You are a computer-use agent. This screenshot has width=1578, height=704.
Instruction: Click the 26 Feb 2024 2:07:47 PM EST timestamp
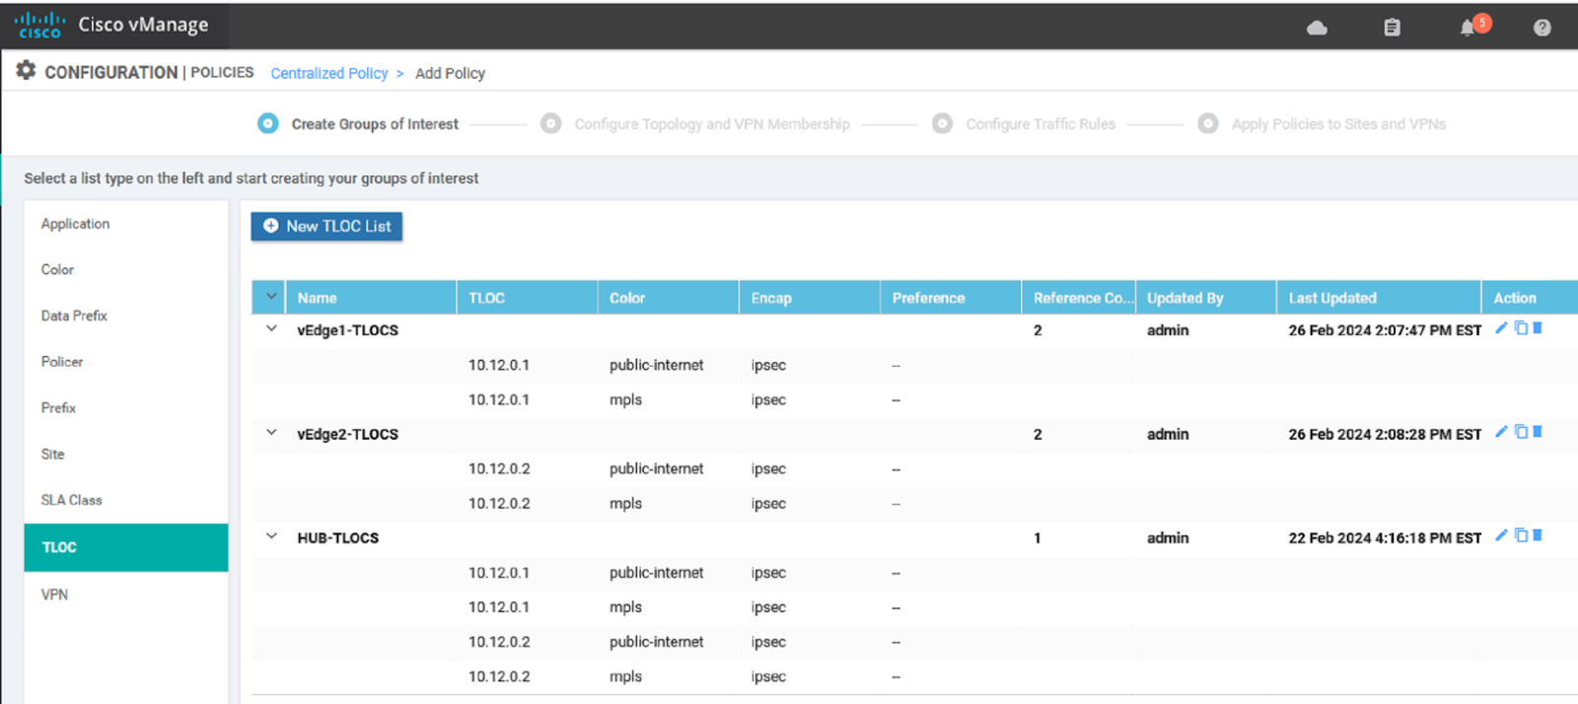click(1385, 330)
